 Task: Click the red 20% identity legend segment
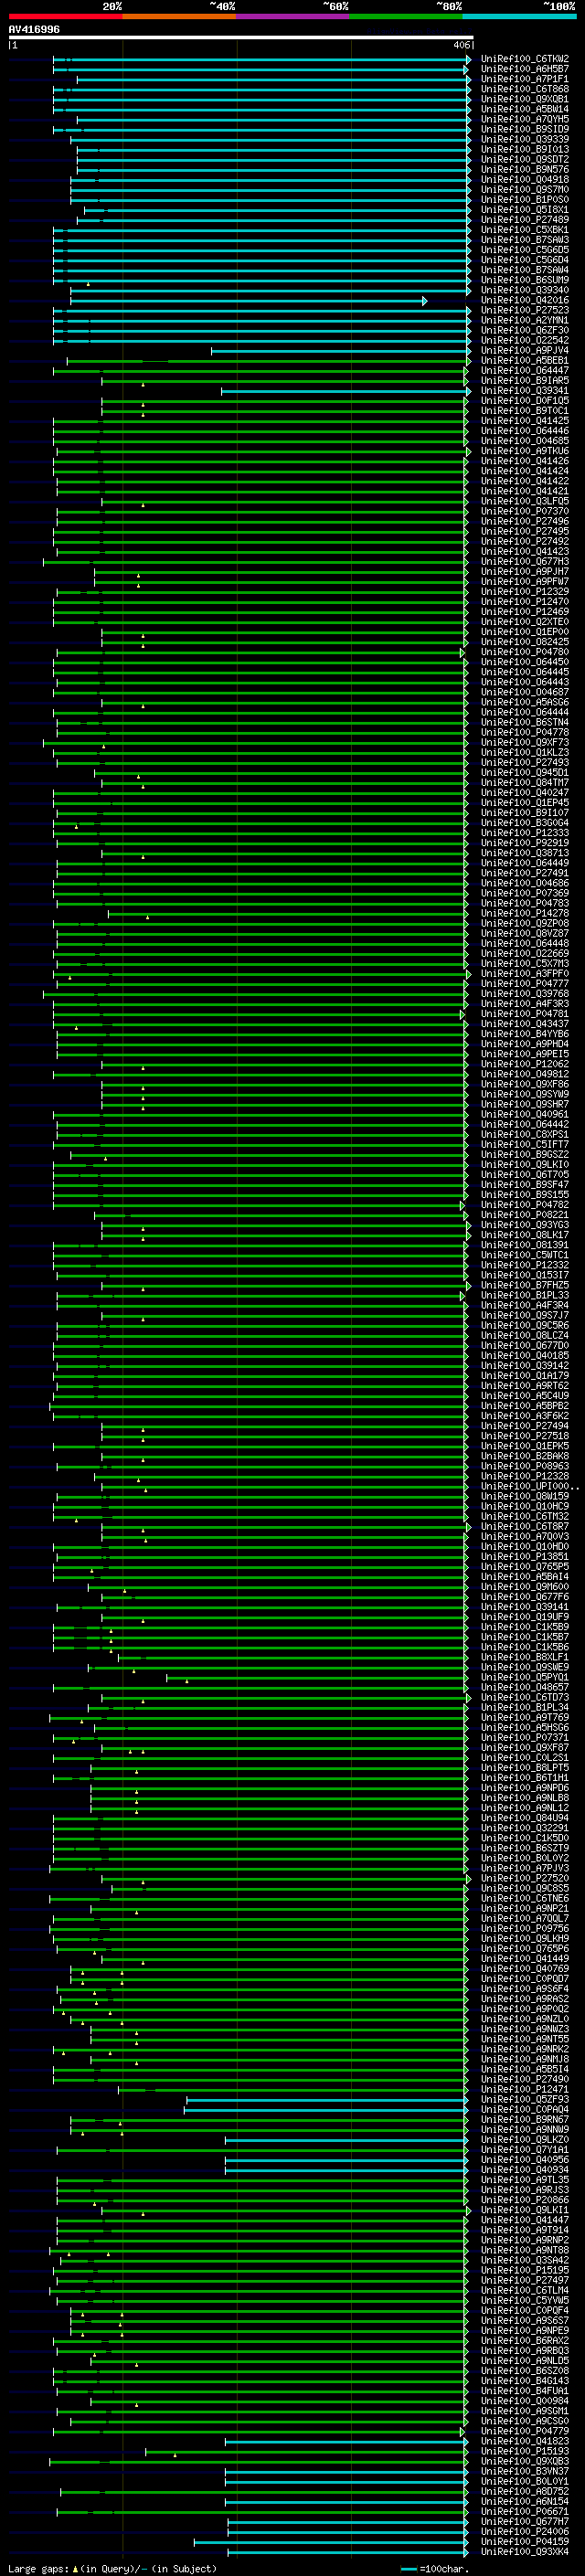[x=66, y=16]
